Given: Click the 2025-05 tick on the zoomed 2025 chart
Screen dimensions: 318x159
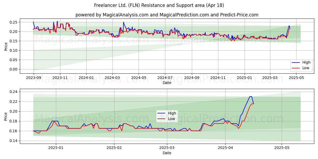Looking at the screenshot, I should (282, 148).
